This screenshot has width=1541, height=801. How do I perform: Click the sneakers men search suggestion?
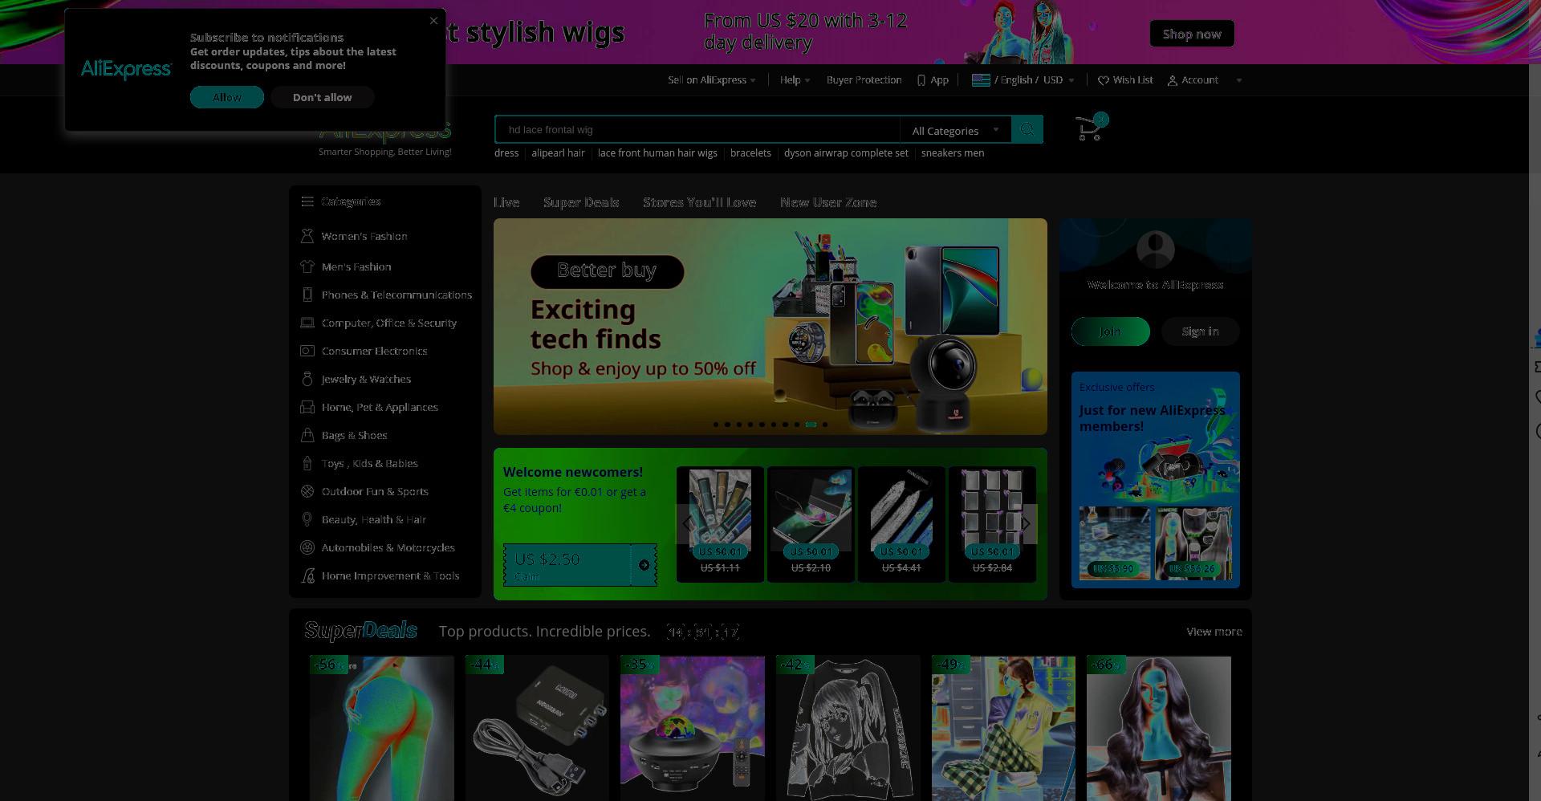[953, 153]
